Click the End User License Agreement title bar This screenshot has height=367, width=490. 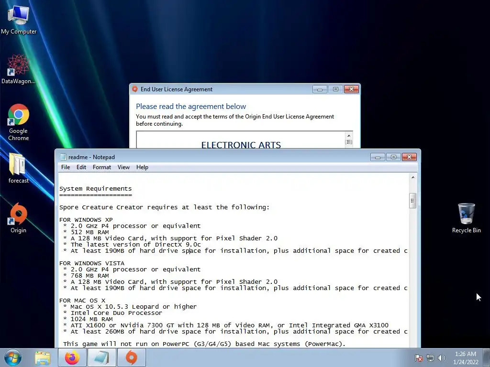tap(225, 89)
